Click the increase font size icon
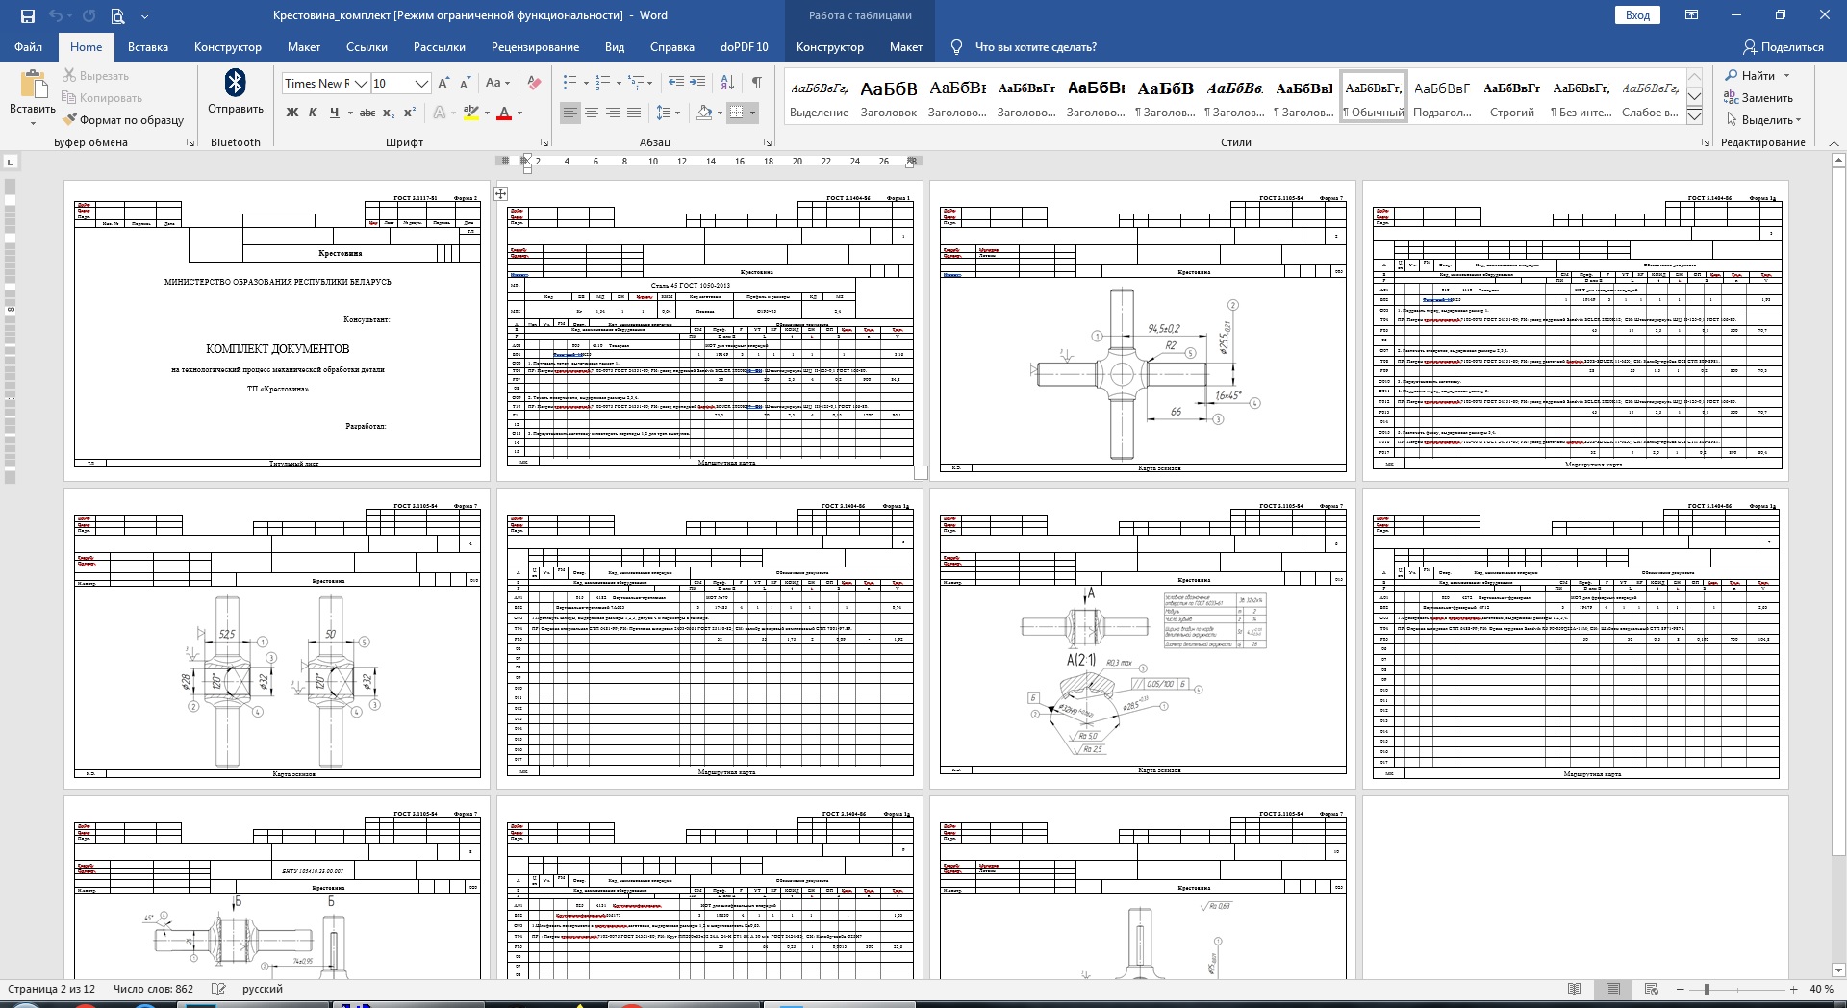 pyautogui.click(x=443, y=83)
